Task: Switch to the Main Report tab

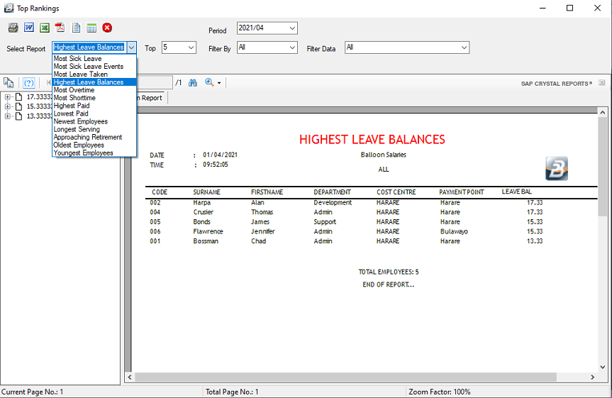Action: [x=152, y=98]
